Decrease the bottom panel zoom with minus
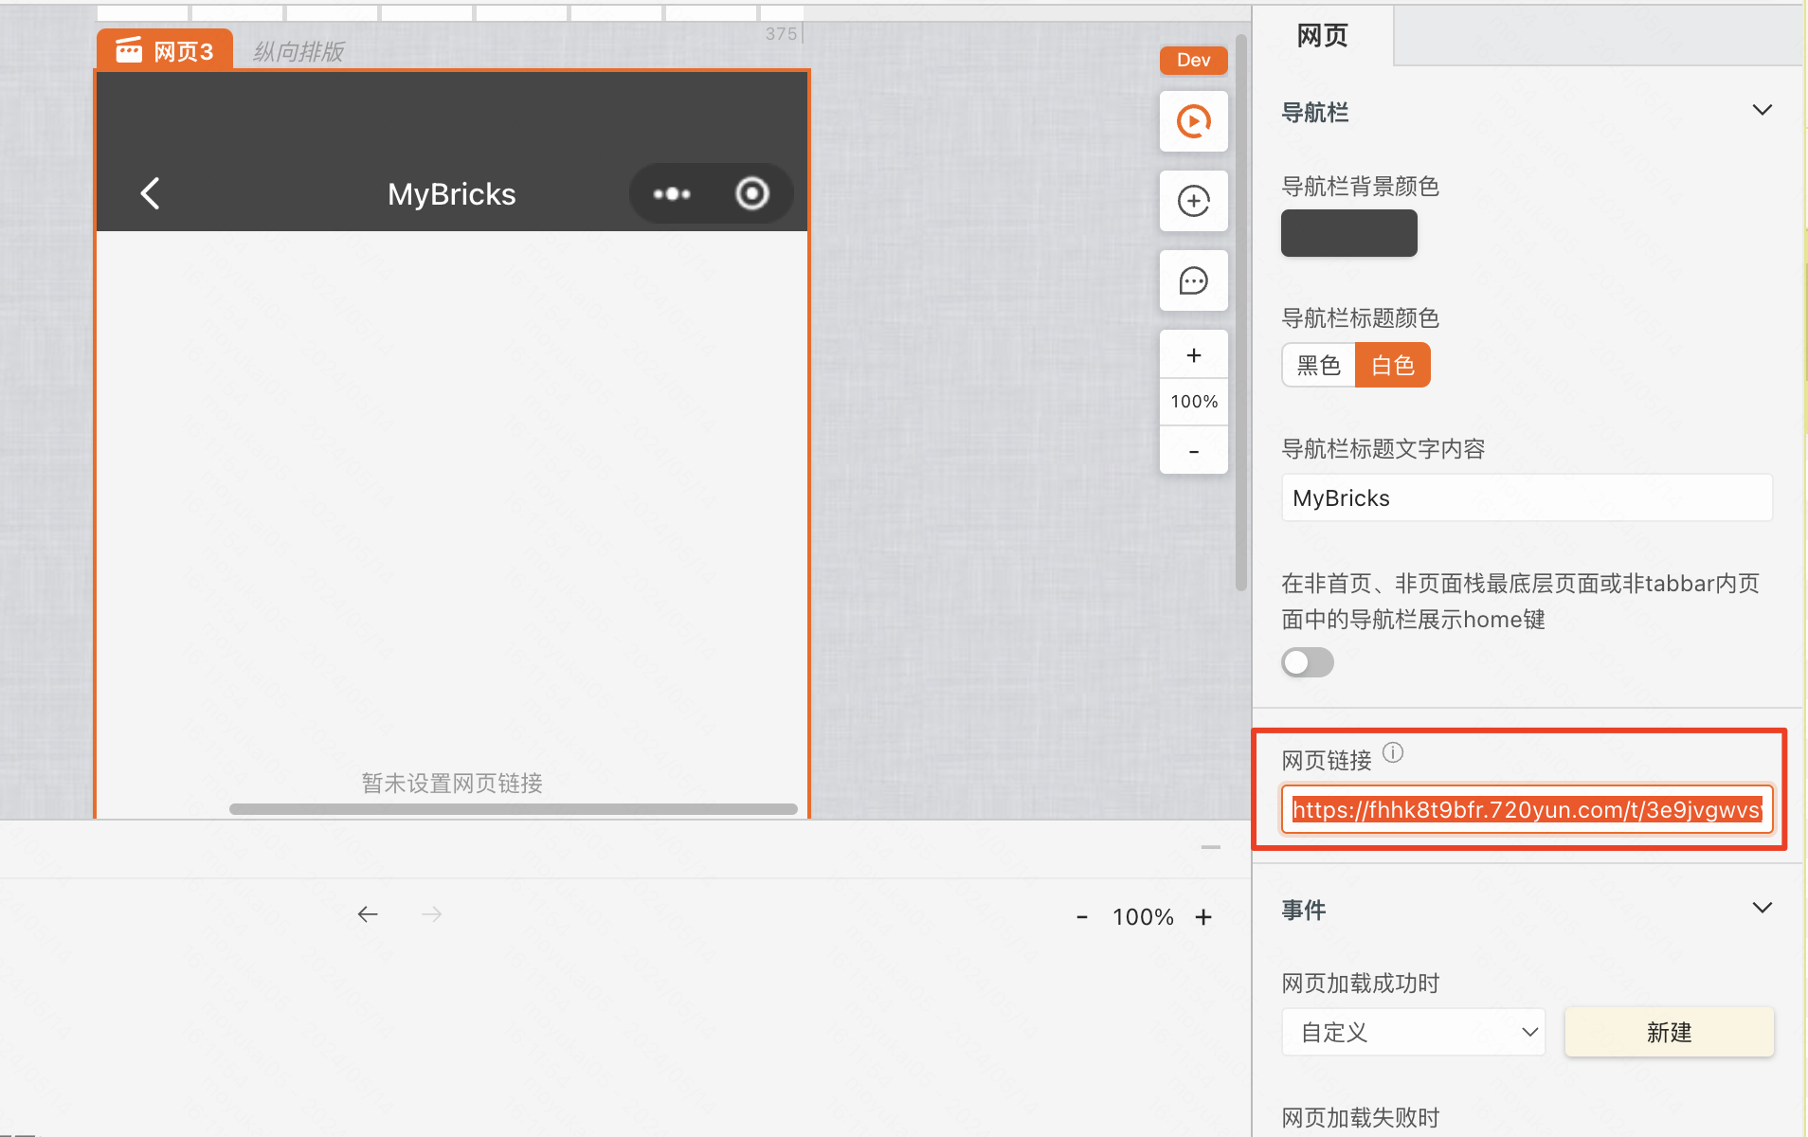This screenshot has height=1137, width=1808. click(x=1082, y=917)
